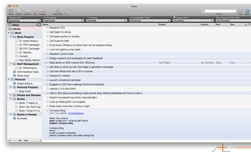Screen dimensions: 251x152
Task: Check off Call Susie for date
Action: (47, 41)
